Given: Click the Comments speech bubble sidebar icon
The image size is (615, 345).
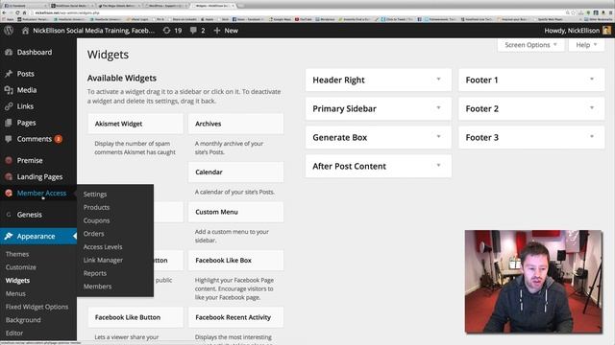Looking at the screenshot, I should click(x=9, y=139).
